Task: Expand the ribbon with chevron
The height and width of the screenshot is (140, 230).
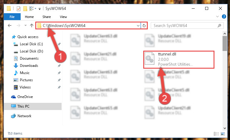Action: (x=217, y=16)
